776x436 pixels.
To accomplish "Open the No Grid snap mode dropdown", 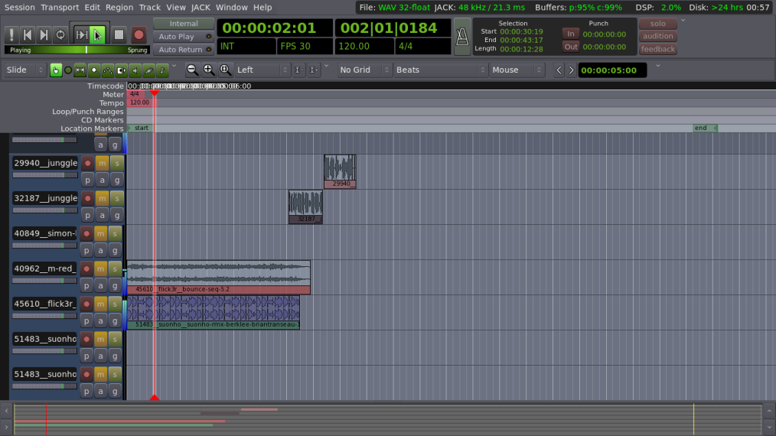I will pos(365,70).
